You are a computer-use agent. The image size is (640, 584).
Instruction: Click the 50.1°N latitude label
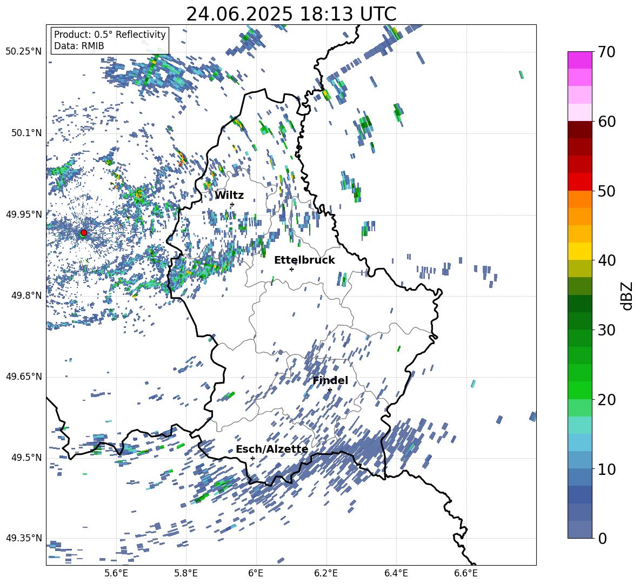point(26,133)
